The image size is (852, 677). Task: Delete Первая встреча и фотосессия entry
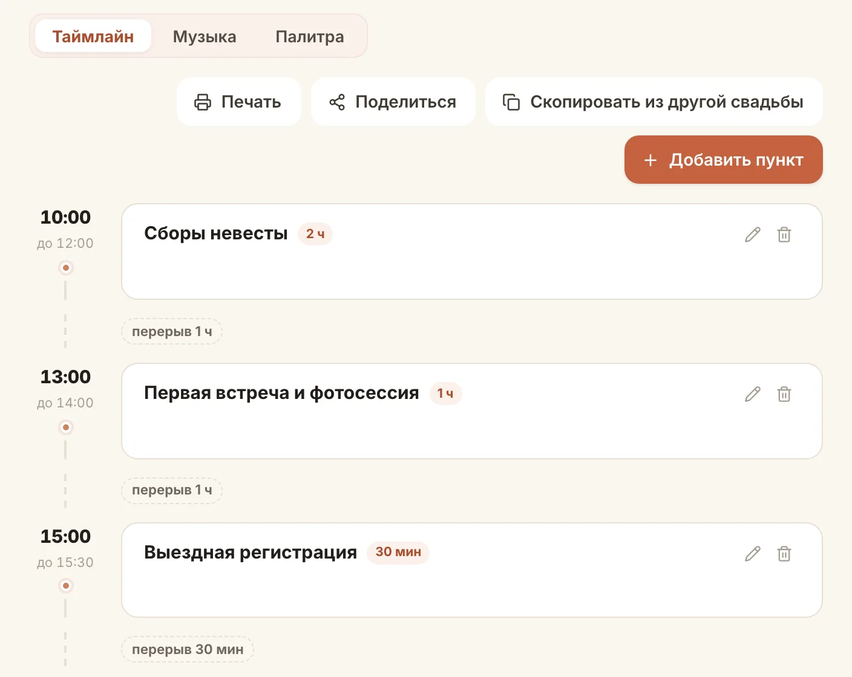(x=784, y=394)
